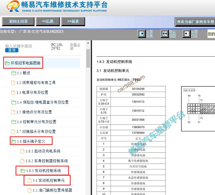The height and width of the screenshot is (195, 215).
Task: Click the 默认视图 link text
Action: (172, 34)
